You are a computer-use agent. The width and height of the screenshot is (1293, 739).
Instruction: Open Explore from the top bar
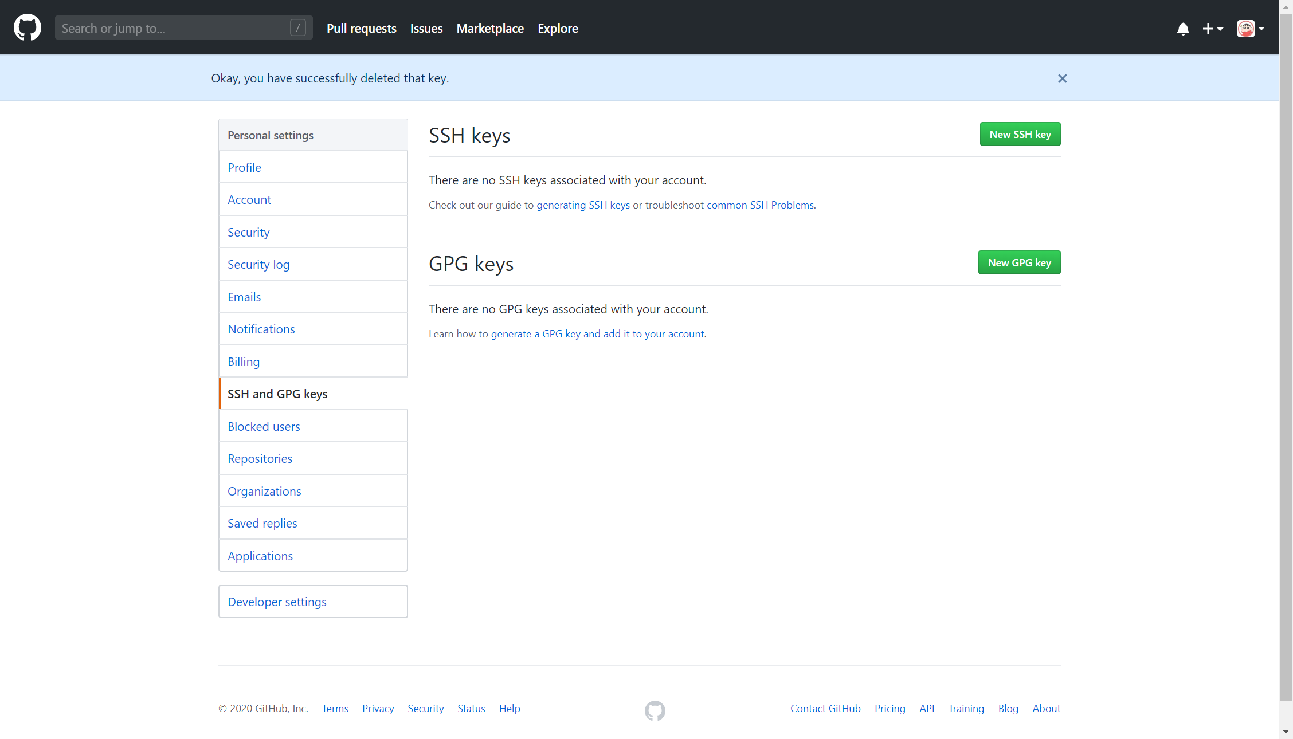[x=558, y=28]
